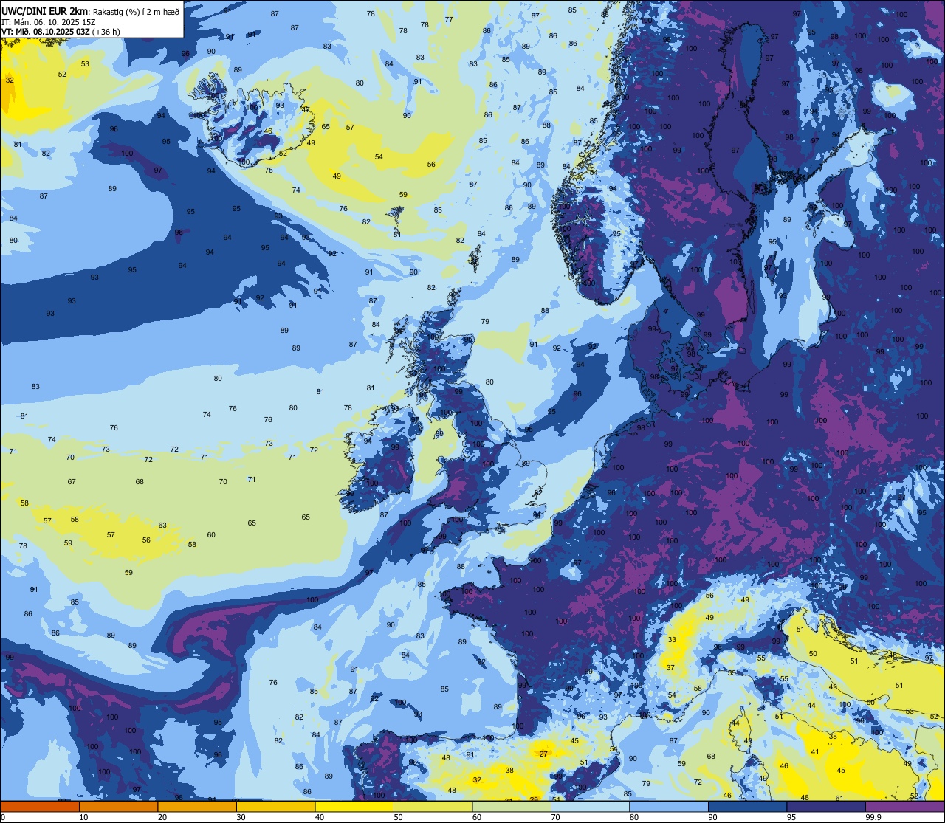Screen dimensions: 945x823
Task: Click the '27' humidity value in northern Spain
Action: click(543, 754)
